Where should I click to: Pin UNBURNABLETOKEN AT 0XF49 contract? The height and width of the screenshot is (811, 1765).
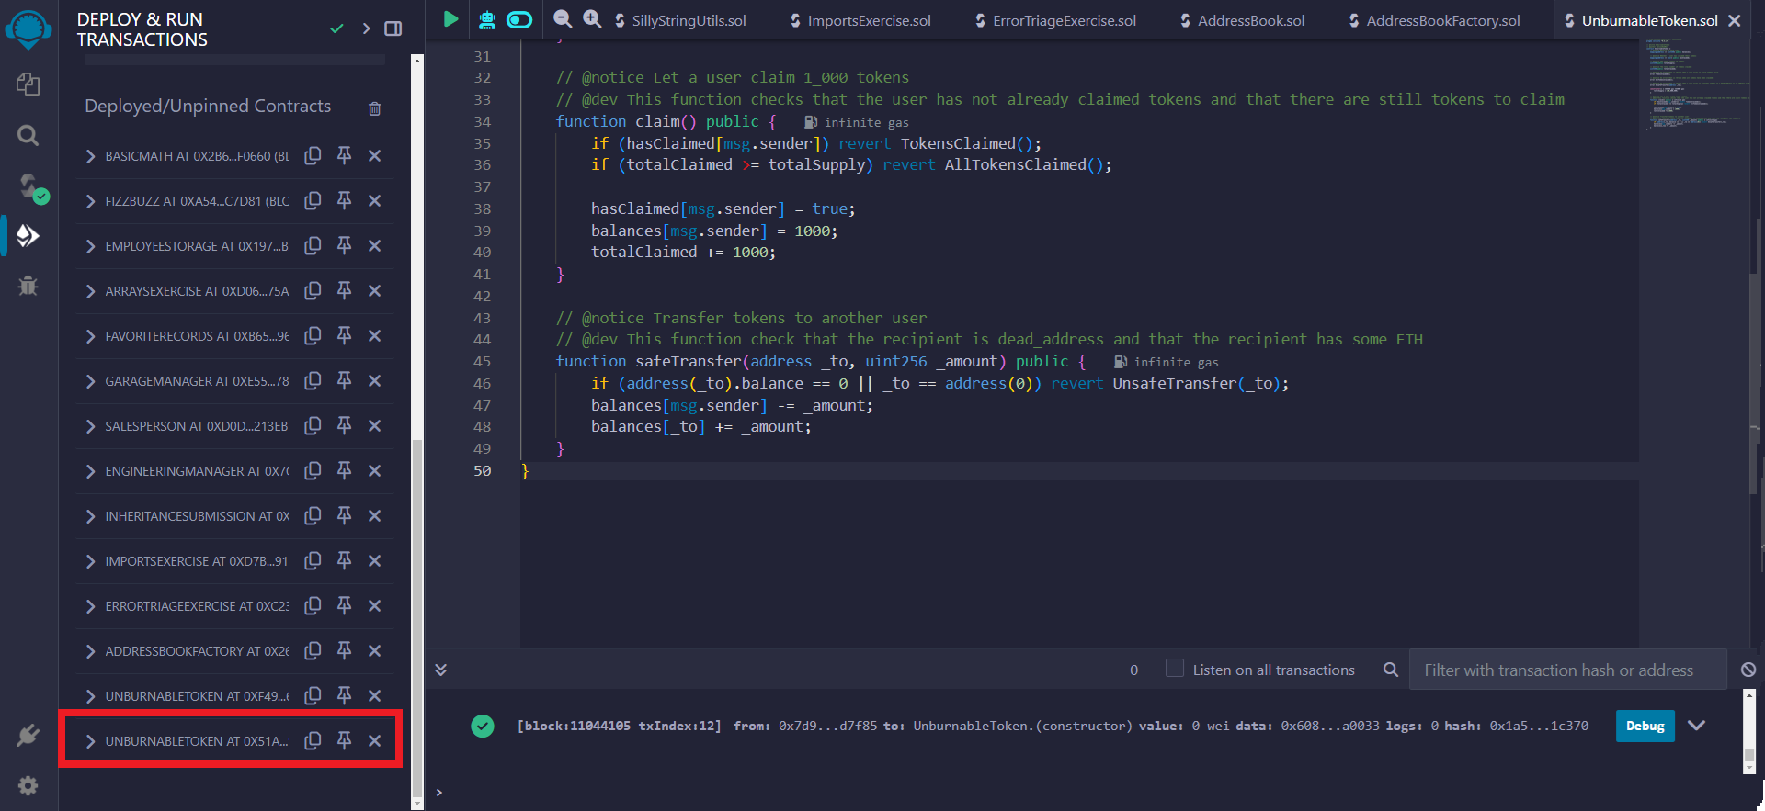click(x=344, y=696)
